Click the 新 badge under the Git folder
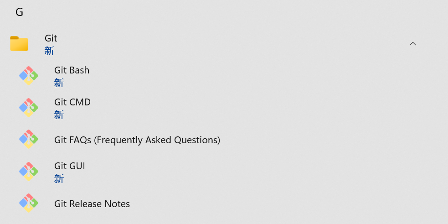This screenshot has width=448, height=224. (x=49, y=51)
